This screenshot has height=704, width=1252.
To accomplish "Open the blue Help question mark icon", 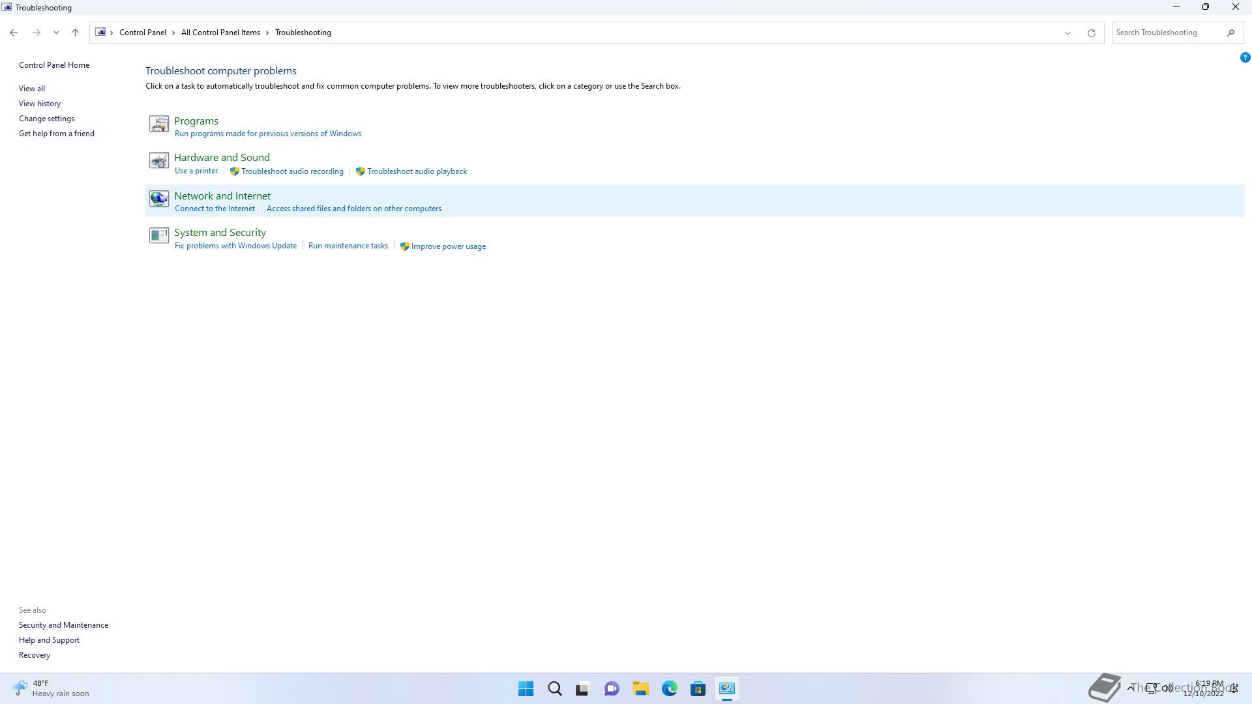I will [1245, 57].
